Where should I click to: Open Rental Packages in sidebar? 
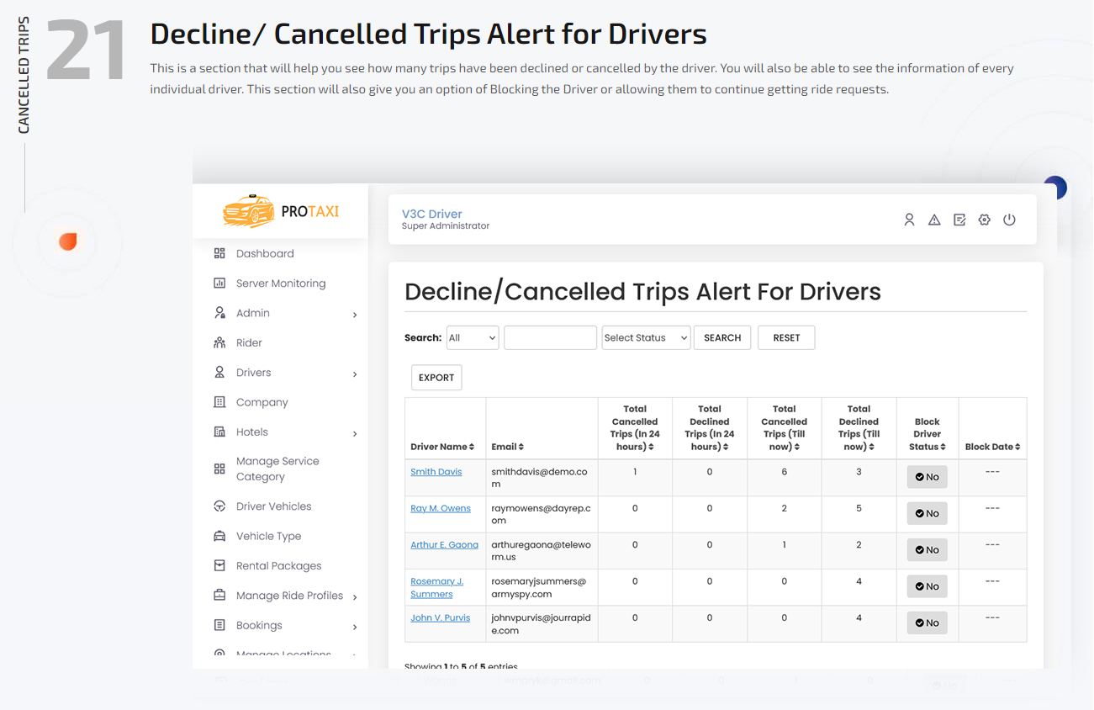[x=278, y=566]
